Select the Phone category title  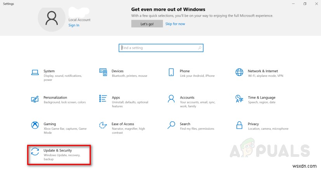(185, 71)
